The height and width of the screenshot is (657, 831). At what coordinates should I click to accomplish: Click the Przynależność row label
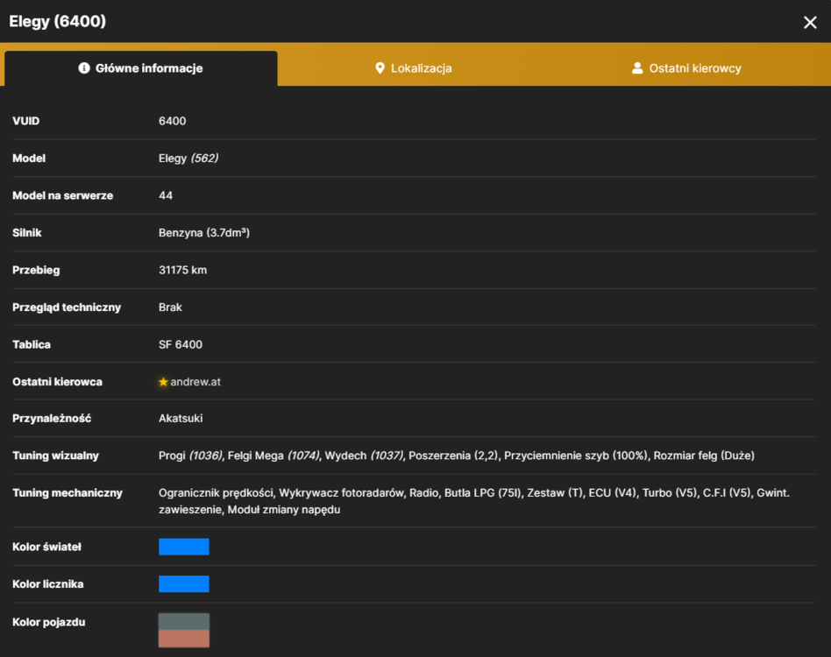click(52, 418)
